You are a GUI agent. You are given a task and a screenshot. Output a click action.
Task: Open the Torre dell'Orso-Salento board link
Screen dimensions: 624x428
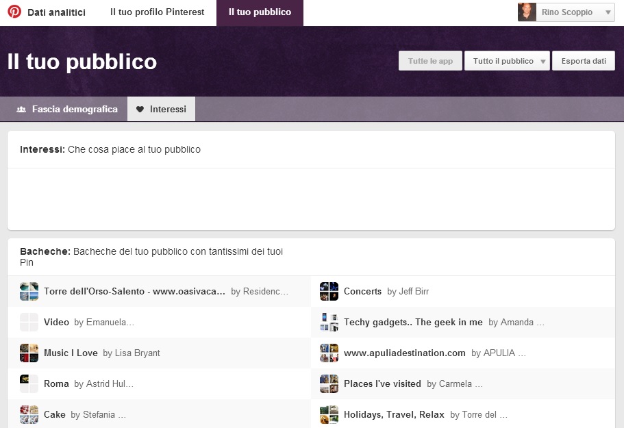134,292
